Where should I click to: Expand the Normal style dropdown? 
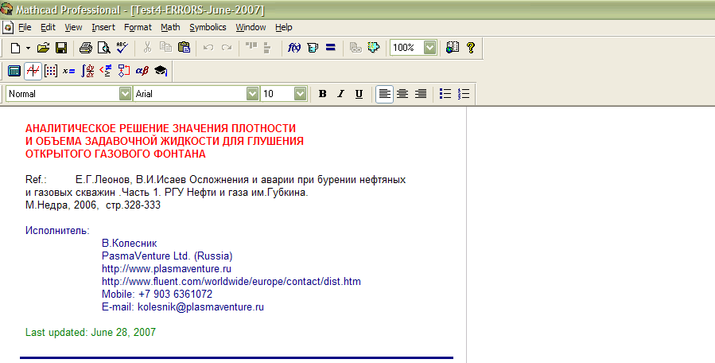(126, 94)
